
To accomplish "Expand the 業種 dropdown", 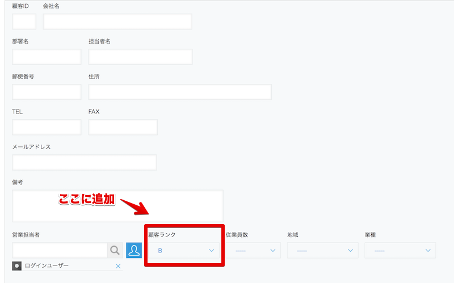I will [x=401, y=250].
